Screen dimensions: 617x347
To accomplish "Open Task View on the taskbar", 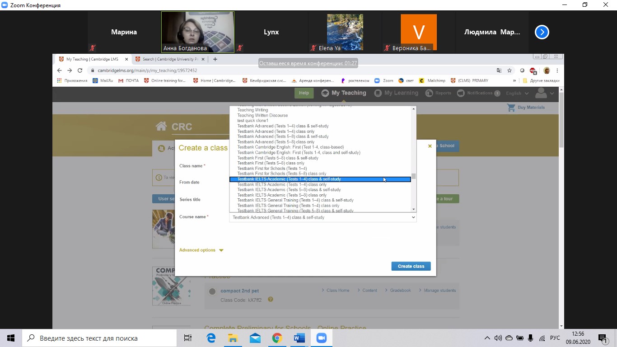I will 188,338.
